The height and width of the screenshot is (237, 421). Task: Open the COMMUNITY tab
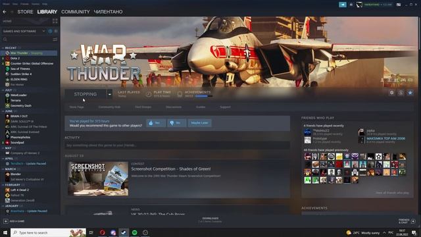pyautogui.click(x=76, y=12)
